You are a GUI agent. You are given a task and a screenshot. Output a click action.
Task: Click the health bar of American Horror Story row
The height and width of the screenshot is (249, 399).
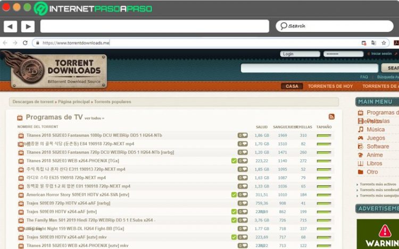coord(324,195)
